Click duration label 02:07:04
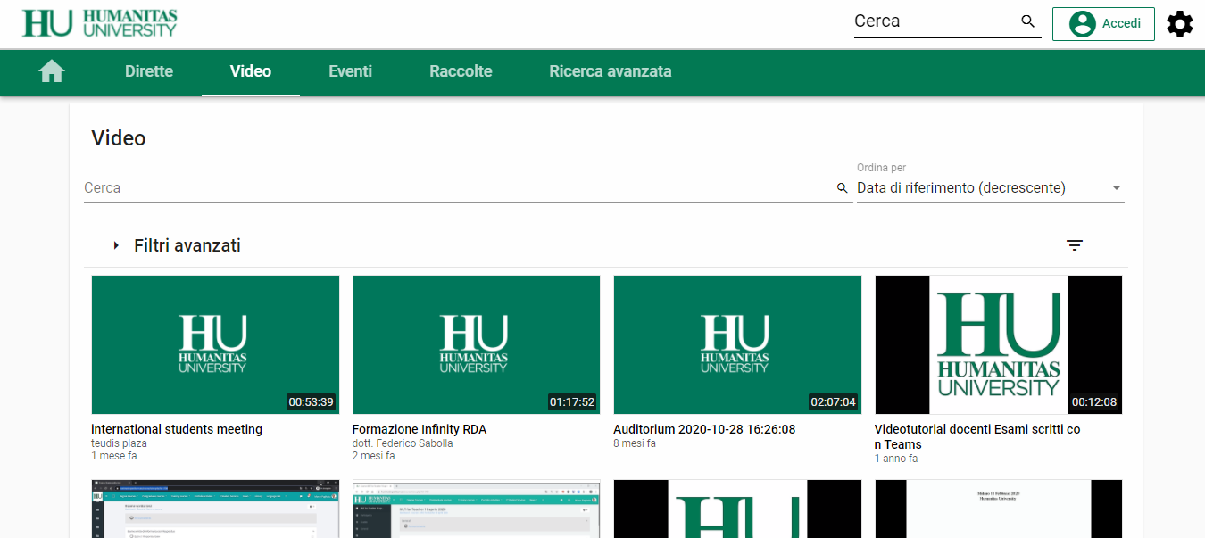The height and width of the screenshot is (538, 1205). (x=833, y=402)
